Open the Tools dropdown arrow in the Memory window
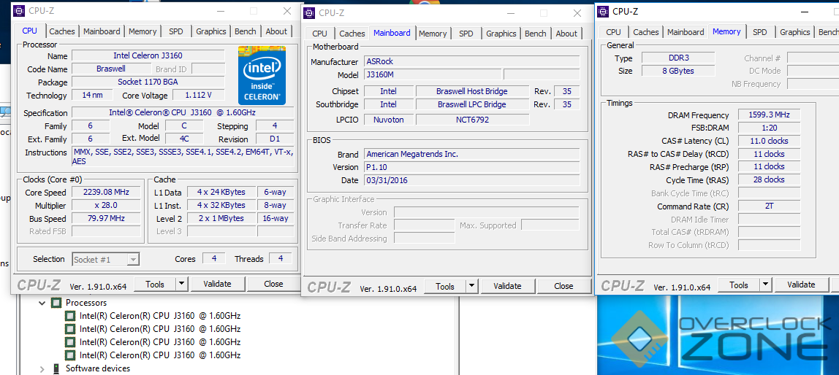839x375 pixels. pyautogui.click(x=765, y=285)
